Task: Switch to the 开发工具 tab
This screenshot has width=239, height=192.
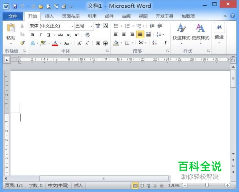Action: click(164, 16)
